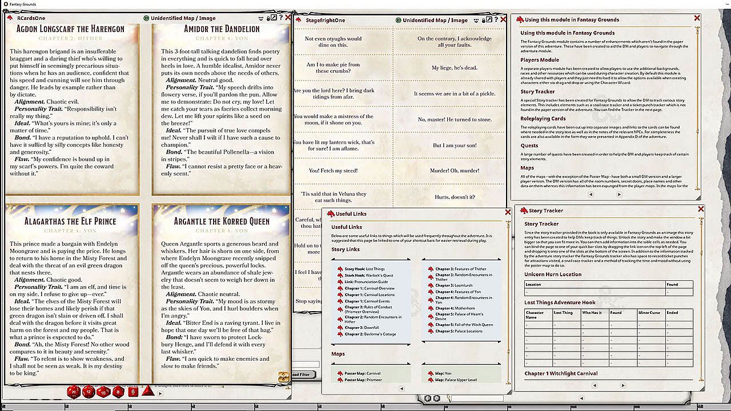
Task: Pick the red d6 die
Action: tap(133, 392)
